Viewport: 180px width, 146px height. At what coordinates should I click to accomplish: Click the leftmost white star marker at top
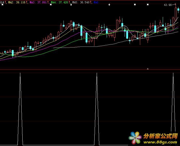point(51,5)
